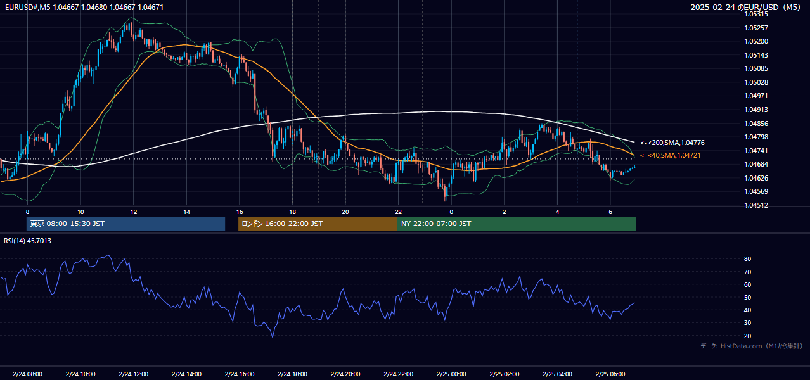Click hour tick 18 on the candlestick chart axis
Viewport: 810px width, 380px height.
292,212
